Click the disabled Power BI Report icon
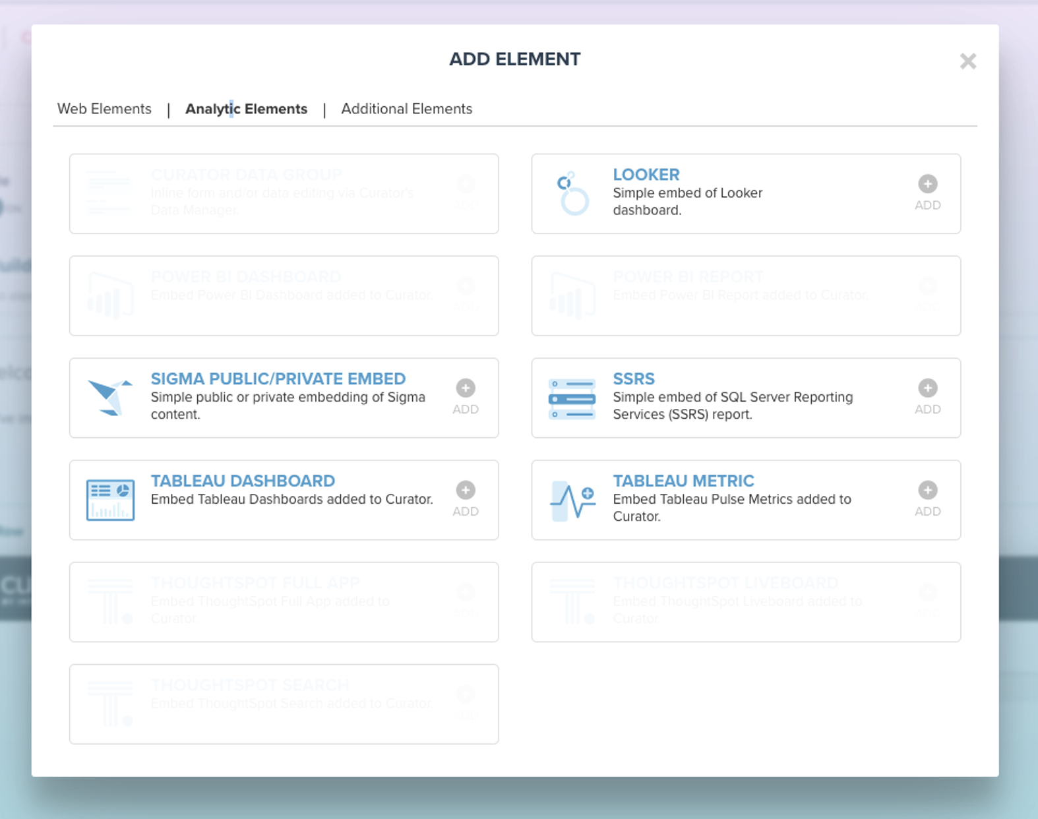The height and width of the screenshot is (819, 1038). [x=572, y=295]
